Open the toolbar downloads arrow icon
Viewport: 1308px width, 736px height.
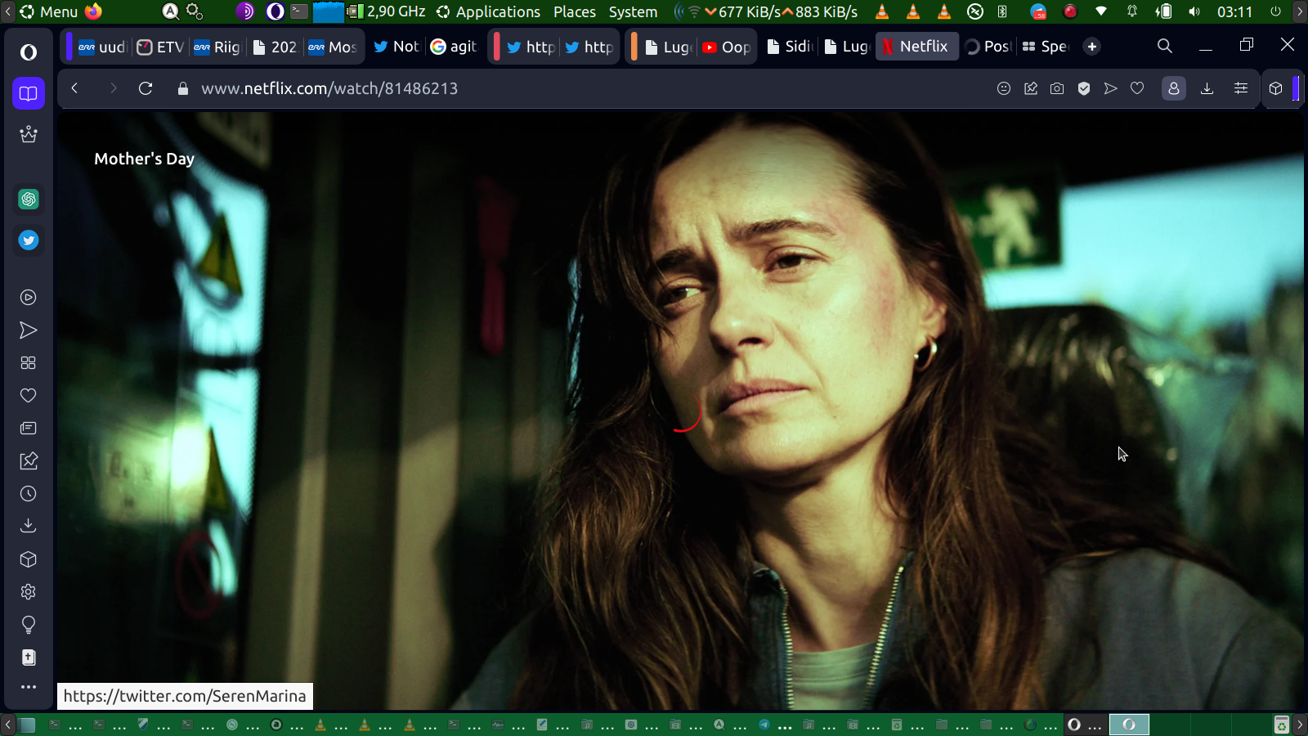click(x=1207, y=88)
